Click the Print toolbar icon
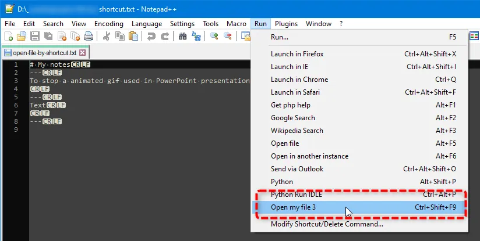Image resolution: width=480 pixels, height=241 pixels. (x=89, y=37)
